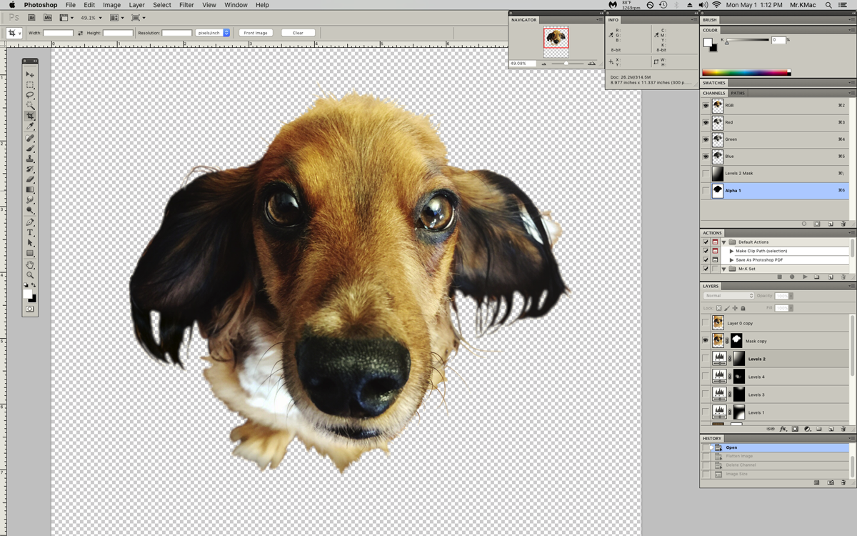The image size is (857, 536).
Task: Select the Pen tool
Action: click(x=30, y=222)
